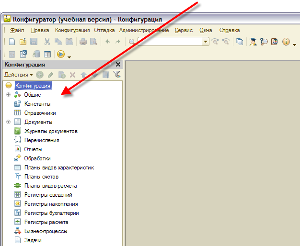Expand the Общие tree node
The image size is (300, 246).
(8, 95)
